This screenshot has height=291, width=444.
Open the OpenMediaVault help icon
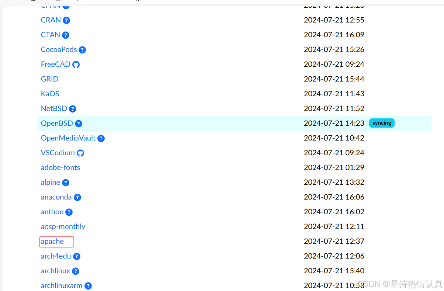click(x=101, y=138)
